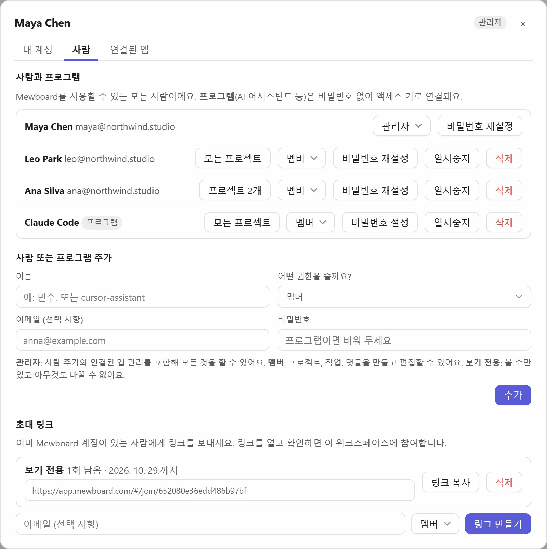547x549 pixels.
Task: Reset password for Leo Park
Action: tap(375, 158)
